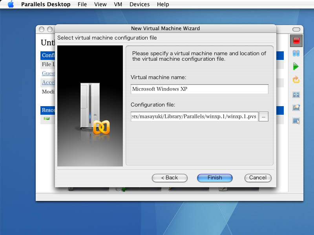This screenshot has height=235, width=314.
Task: Start the VM with green Play icon
Action: click(x=296, y=67)
